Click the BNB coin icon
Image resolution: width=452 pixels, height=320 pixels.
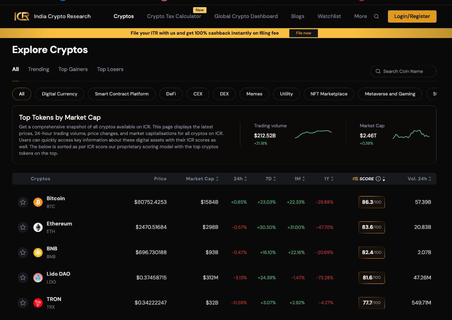(x=38, y=252)
